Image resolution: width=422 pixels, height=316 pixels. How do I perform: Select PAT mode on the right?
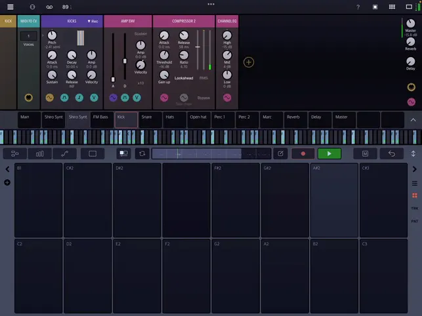(415, 221)
